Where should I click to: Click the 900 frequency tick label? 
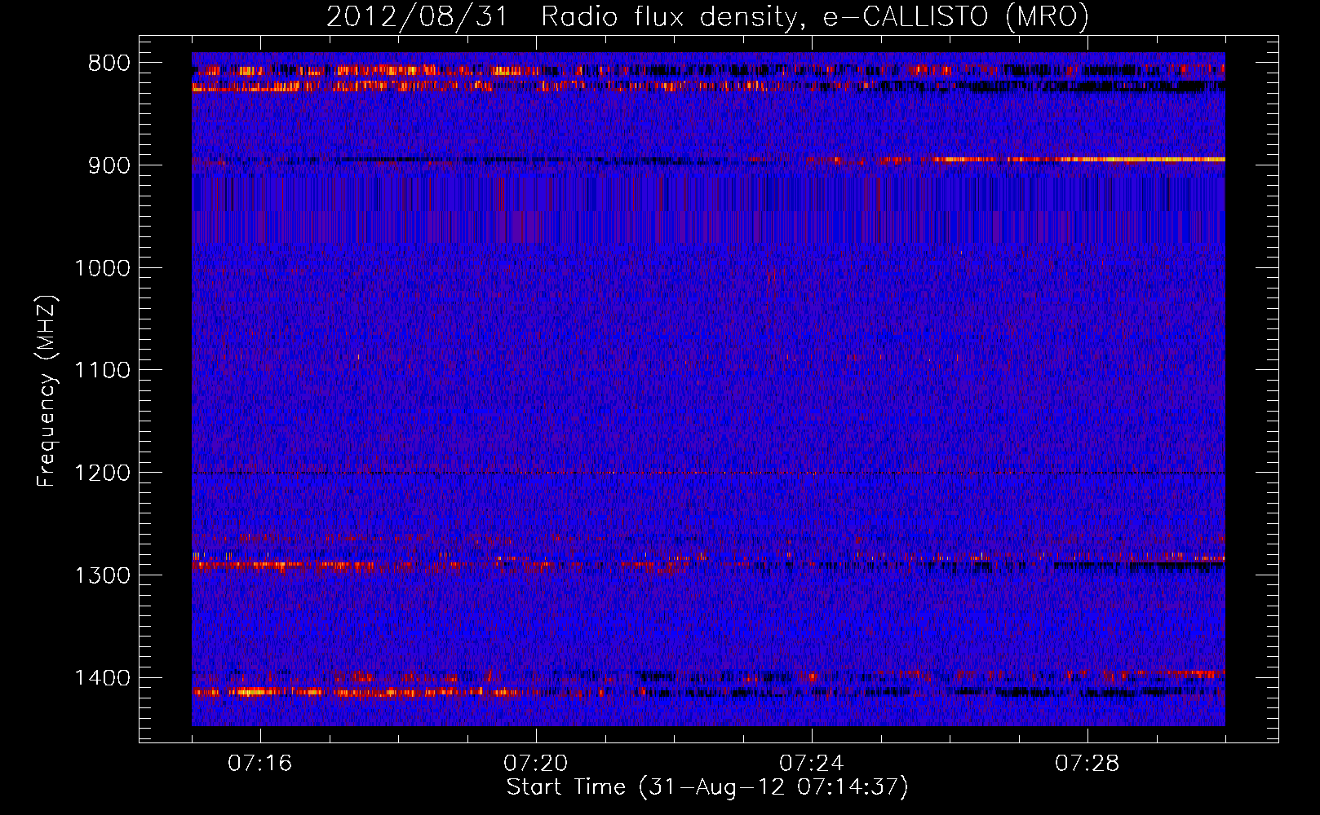click(x=109, y=165)
